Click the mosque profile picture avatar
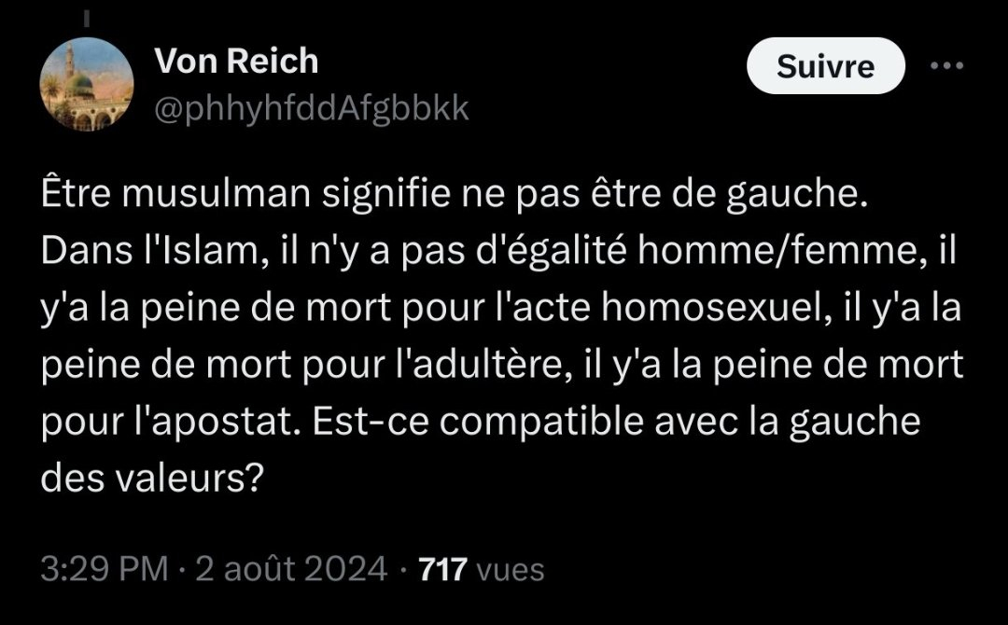Viewport: 1008px width, 625px height. pos(87,84)
